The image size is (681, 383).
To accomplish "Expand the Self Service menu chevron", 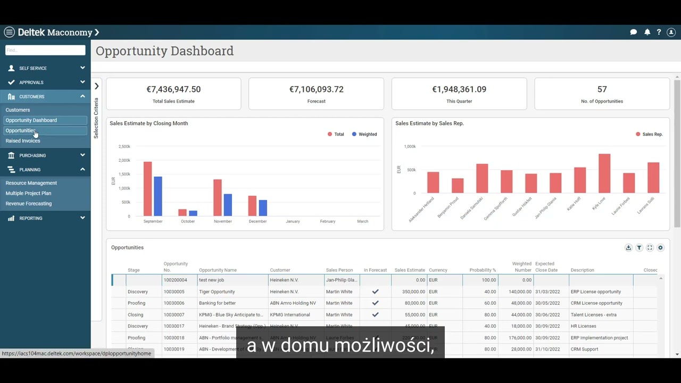I will (82, 68).
